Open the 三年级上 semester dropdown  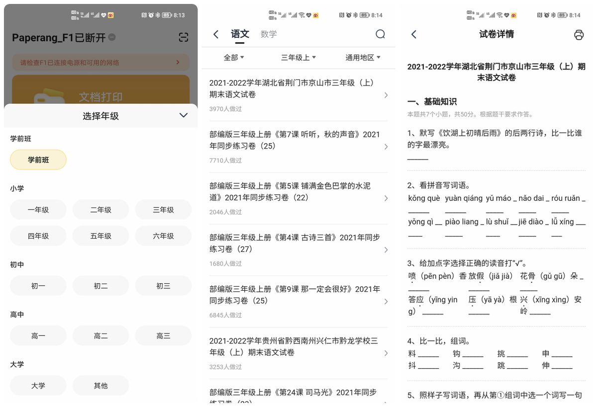298,57
